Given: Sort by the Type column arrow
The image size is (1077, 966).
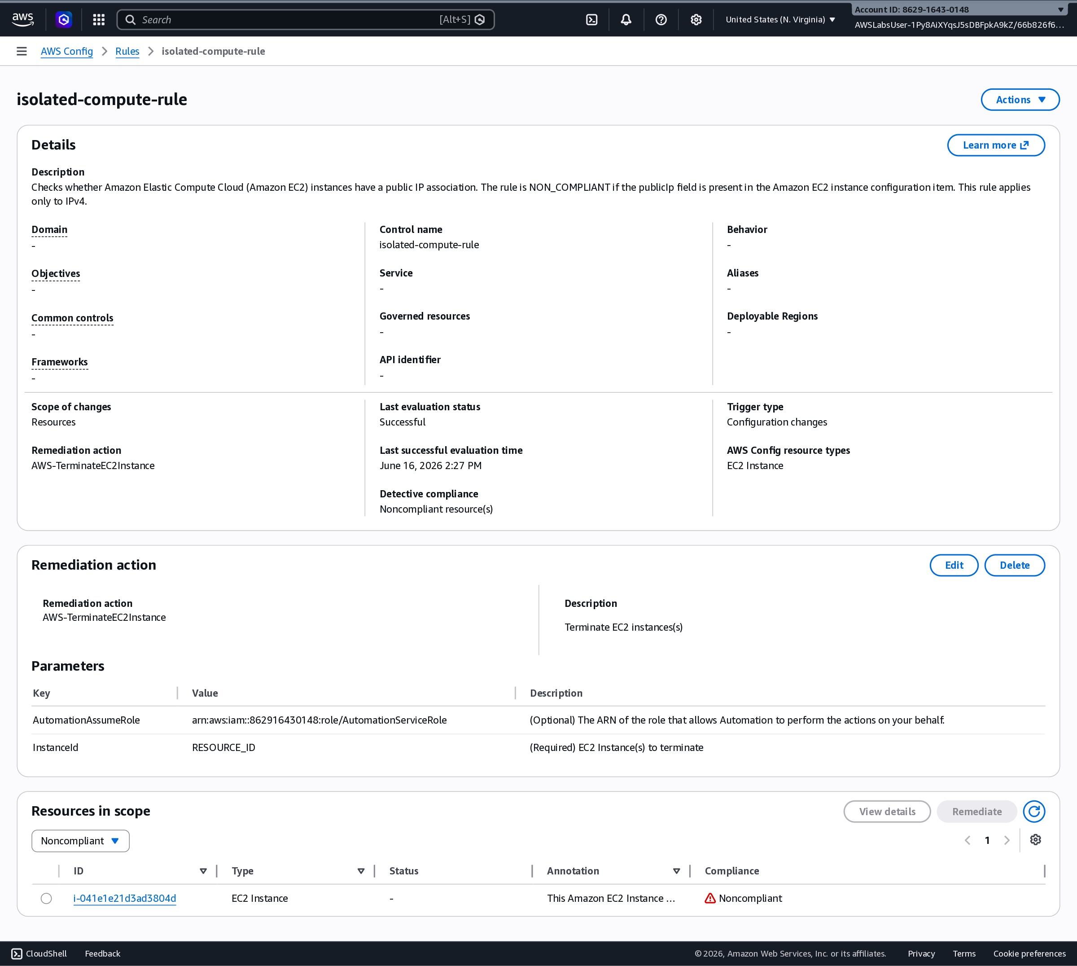Looking at the screenshot, I should pos(361,871).
